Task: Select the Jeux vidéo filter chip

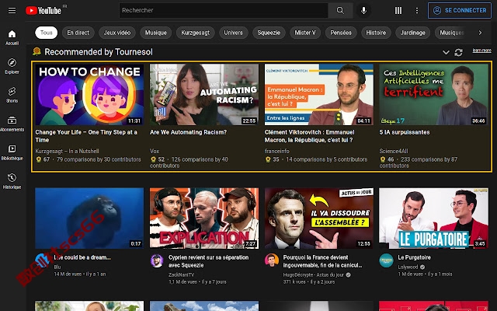Action: [x=117, y=33]
